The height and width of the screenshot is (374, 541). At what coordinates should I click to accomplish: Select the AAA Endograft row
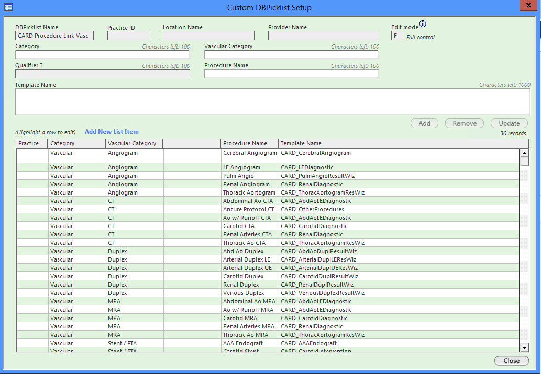click(x=268, y=343)
